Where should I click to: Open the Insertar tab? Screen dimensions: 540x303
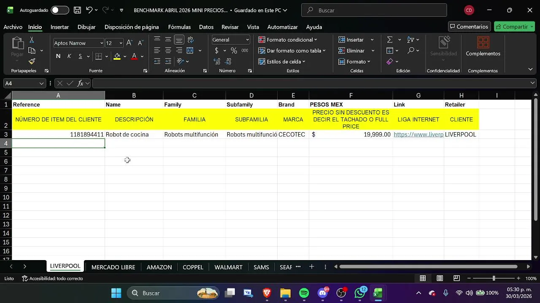click(x=59, y=27)
